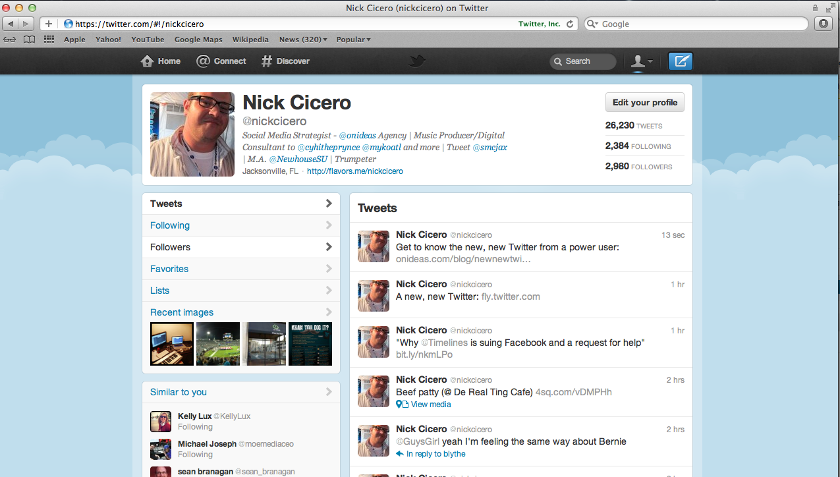
Task: Click the add bookmark plus button
Action: coord(49,24)
